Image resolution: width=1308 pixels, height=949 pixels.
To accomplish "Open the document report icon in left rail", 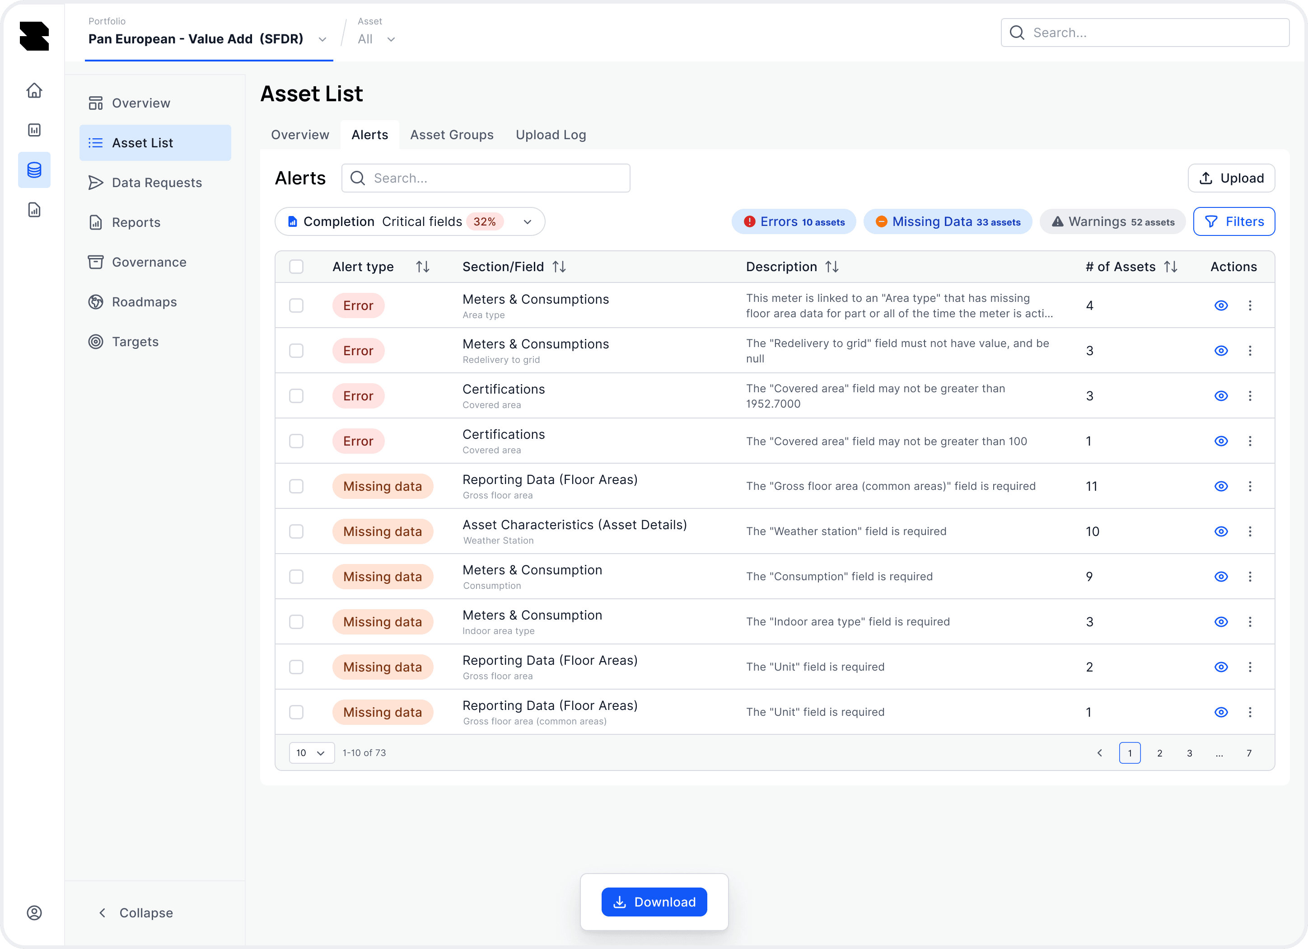I will (34, 209).
